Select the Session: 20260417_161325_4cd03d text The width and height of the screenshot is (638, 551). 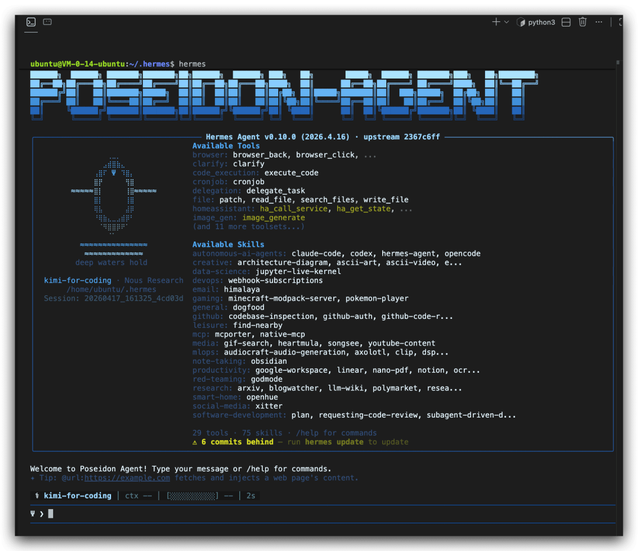pyautogui.click(x=113, y=298)
